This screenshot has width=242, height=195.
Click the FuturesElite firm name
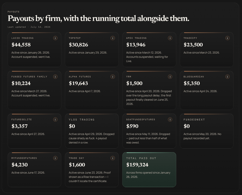pos(22,119)
